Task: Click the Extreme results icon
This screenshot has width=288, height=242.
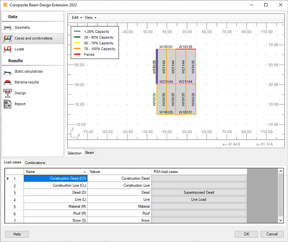Action: click(7, 82)
